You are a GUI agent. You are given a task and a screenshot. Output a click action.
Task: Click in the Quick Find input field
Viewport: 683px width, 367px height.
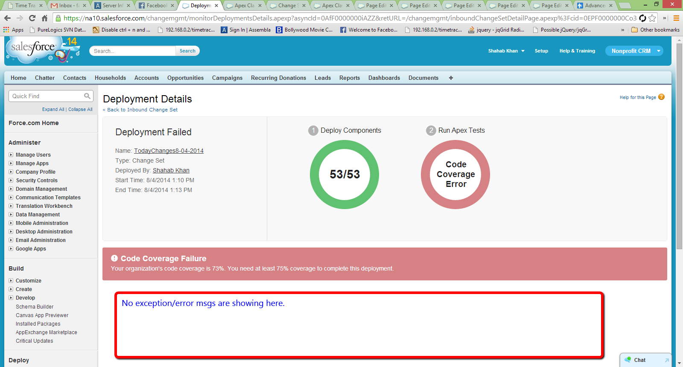click(46, 96)
